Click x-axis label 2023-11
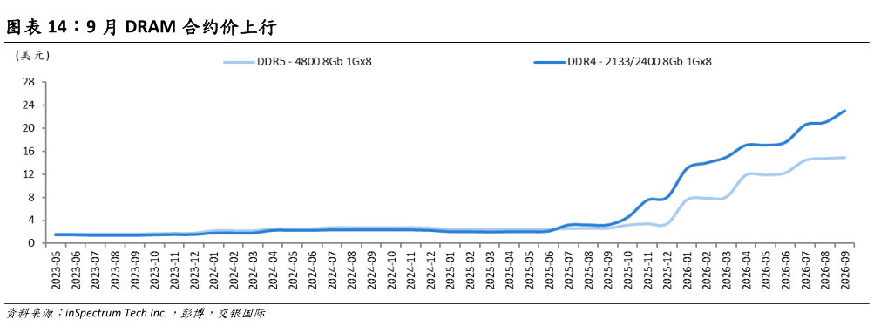The image size is (874, 333). pyautogui.click(x=174, y=270)
